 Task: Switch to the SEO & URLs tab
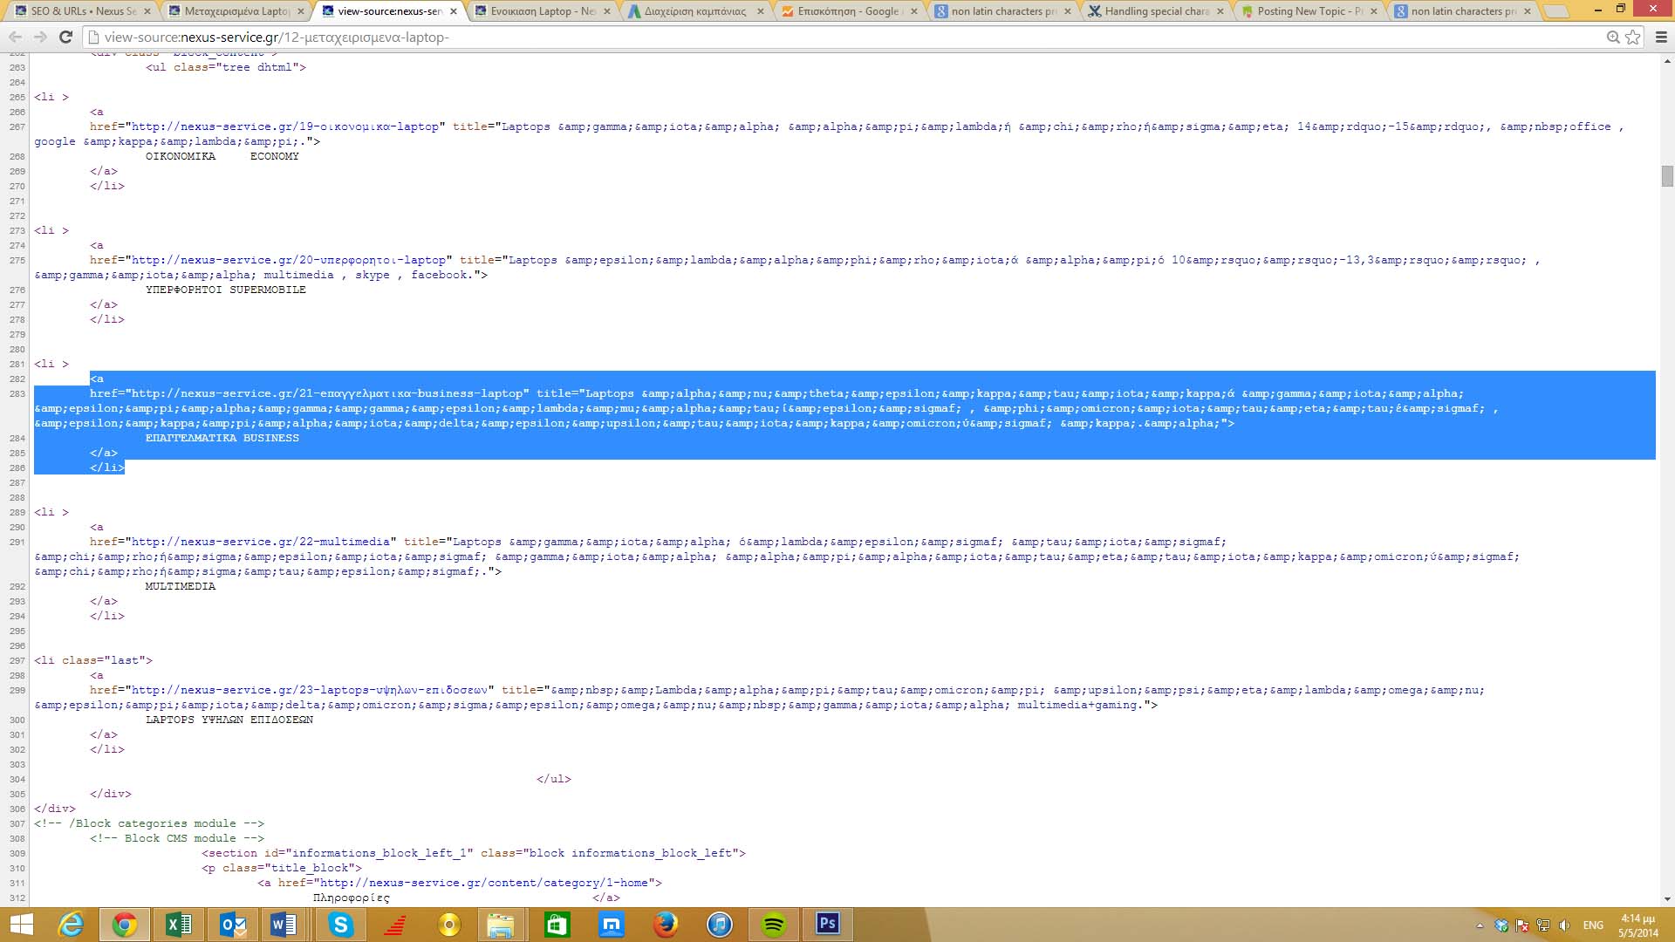83,11
